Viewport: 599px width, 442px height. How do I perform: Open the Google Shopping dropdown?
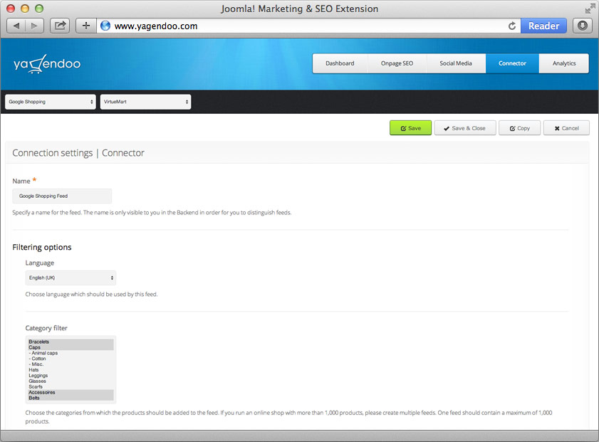[x=51, y=102]
